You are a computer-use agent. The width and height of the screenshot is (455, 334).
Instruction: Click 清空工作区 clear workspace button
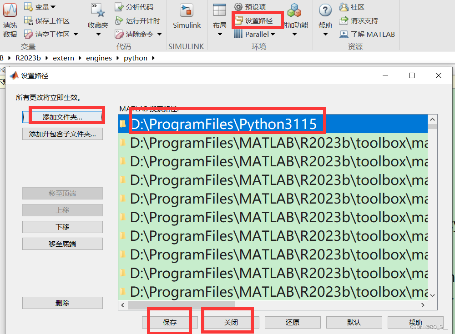click(47, 34)
